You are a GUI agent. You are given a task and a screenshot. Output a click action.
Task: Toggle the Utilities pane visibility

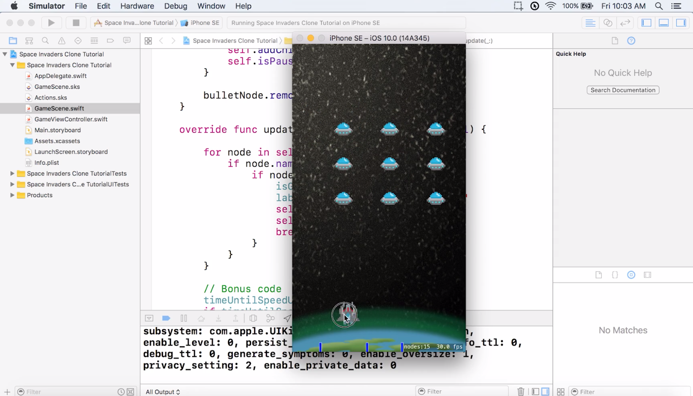point(681,23)
